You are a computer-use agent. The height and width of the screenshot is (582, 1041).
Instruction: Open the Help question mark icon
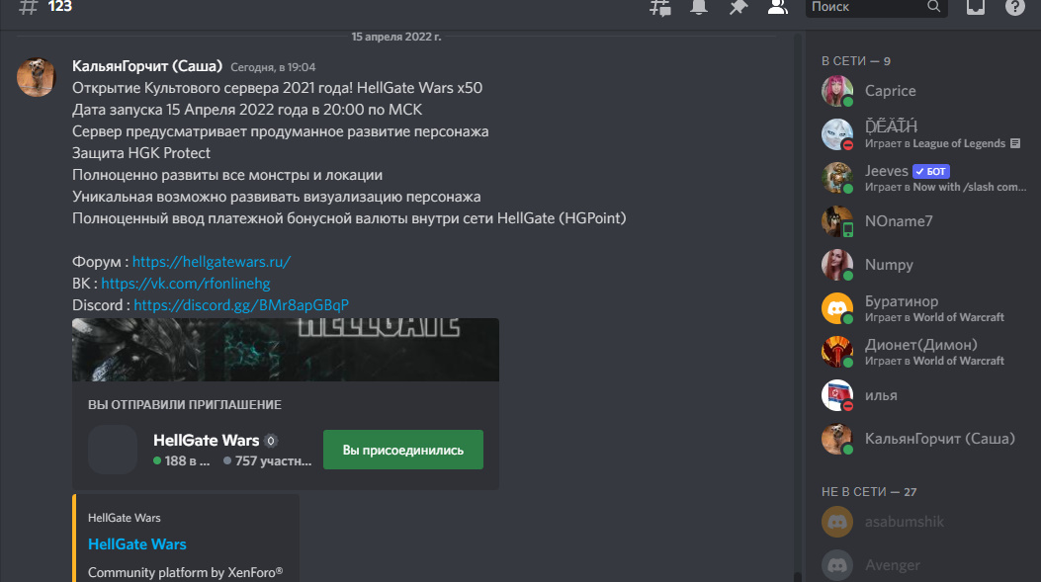pyautogui.click(x=1015, y=6)
